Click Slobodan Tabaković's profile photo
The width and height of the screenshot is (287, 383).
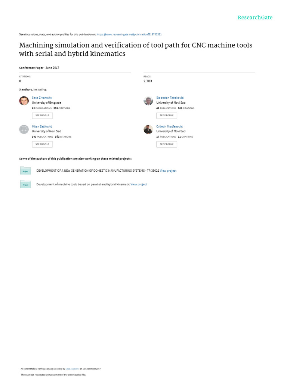[x=148, y=101]
